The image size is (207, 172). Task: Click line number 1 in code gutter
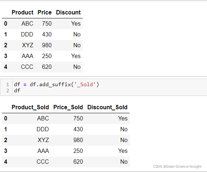tap(8, 84)
